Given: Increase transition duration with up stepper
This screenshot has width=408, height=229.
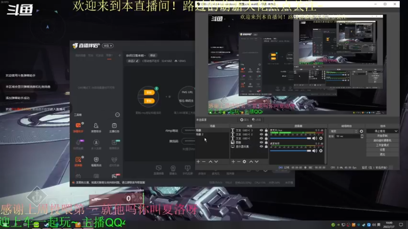Looking at the screenshot, I should (362, 135).
